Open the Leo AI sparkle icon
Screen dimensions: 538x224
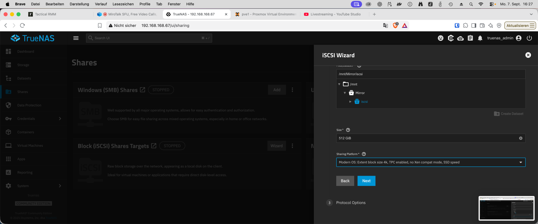point(491,25)
